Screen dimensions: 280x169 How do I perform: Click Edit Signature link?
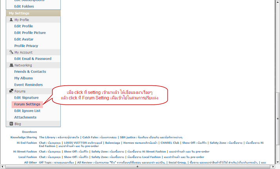click(26, 97)
